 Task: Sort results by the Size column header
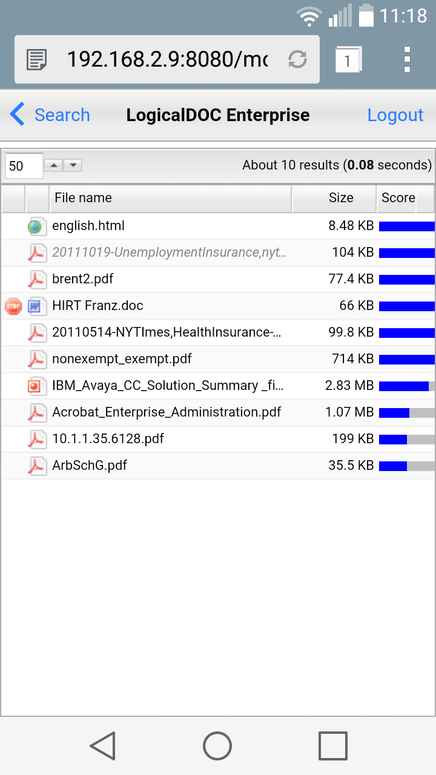(334, 199)
